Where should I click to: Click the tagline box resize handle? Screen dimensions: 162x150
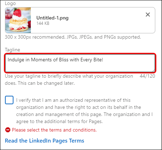point(153,71)
